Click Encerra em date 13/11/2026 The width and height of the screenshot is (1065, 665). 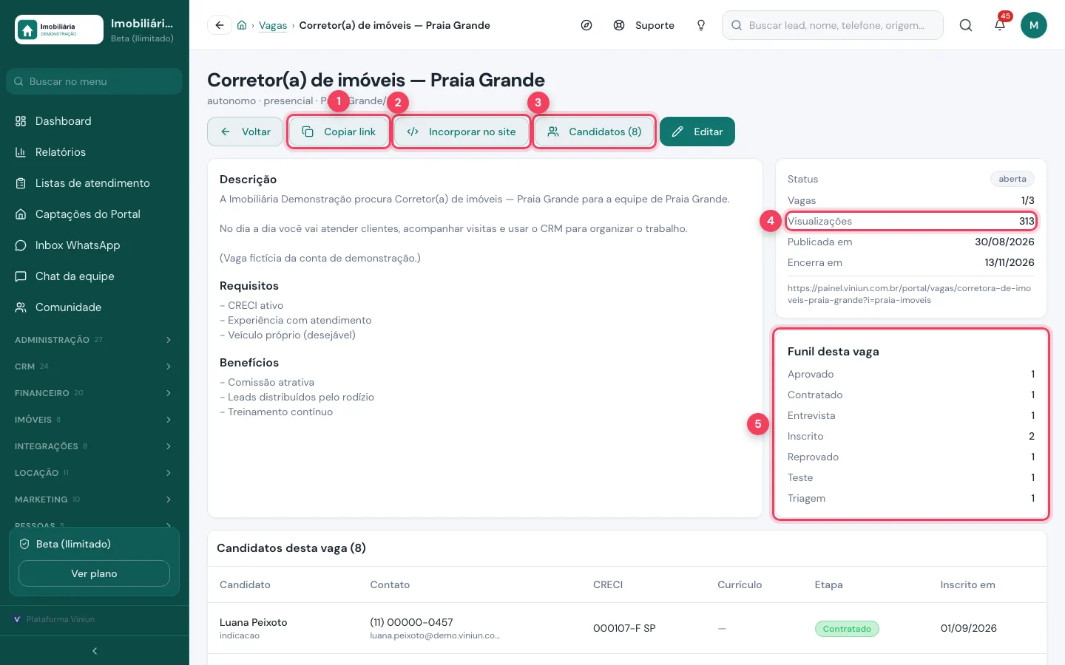tap(1010, 262)
